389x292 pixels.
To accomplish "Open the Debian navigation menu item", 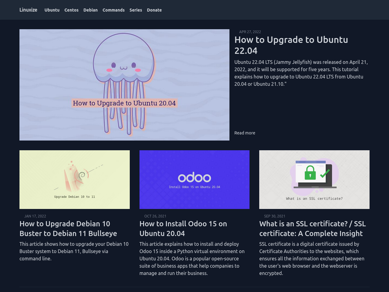I will (91, 10).
